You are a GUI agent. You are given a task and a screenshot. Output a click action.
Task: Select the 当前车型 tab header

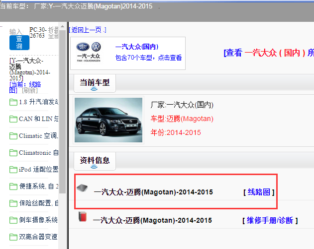[95, 83]
